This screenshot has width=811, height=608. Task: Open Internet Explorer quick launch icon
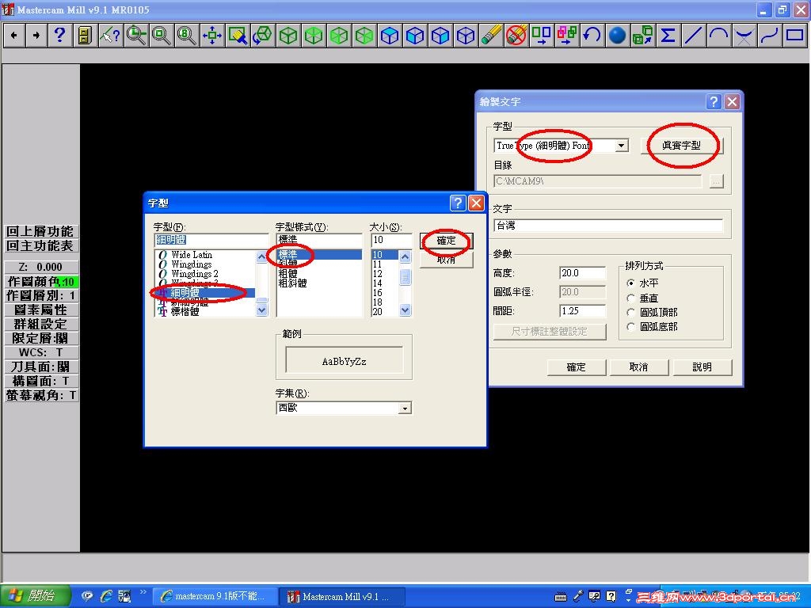tap(106, 597)
